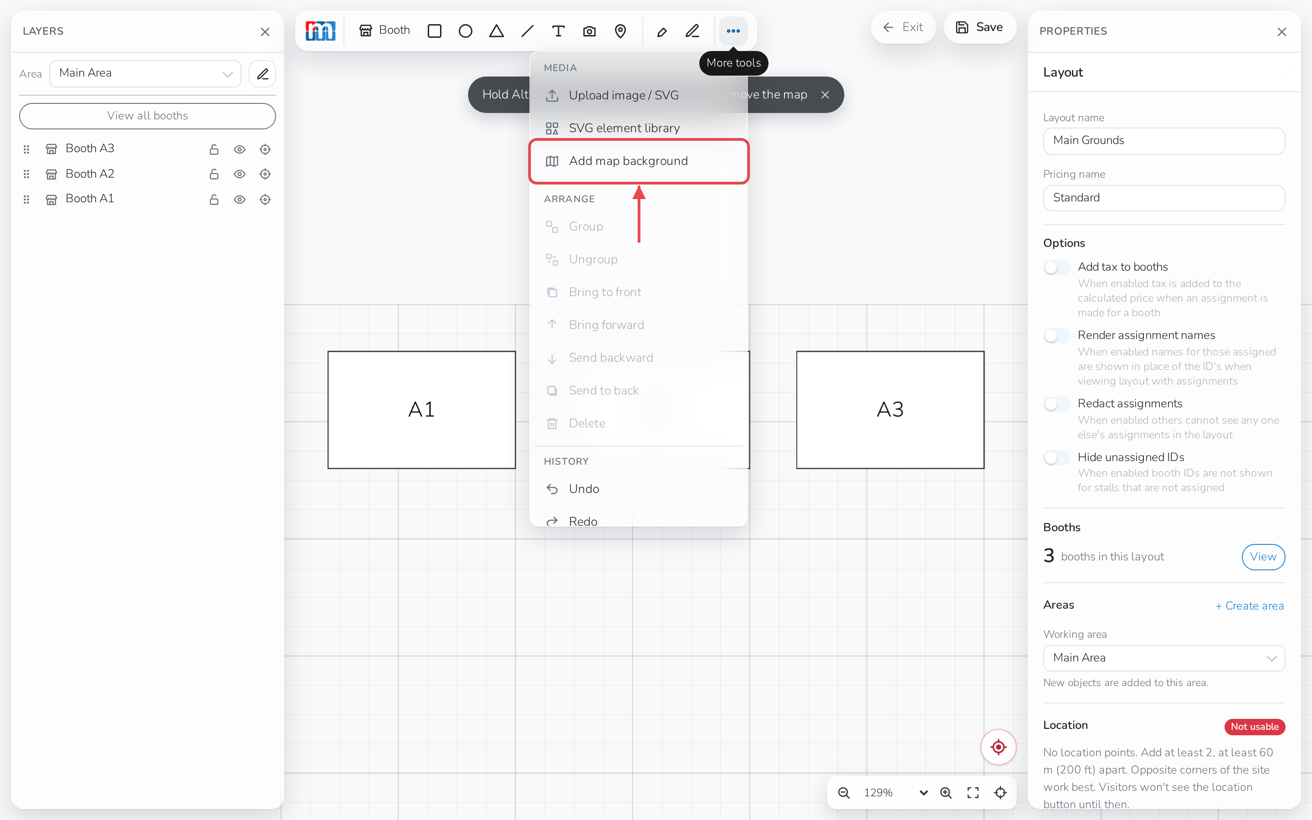Toggle Redact assignments switch
The height and width of the screenshot is (820, 1312).
click(x=1056, y=404)
